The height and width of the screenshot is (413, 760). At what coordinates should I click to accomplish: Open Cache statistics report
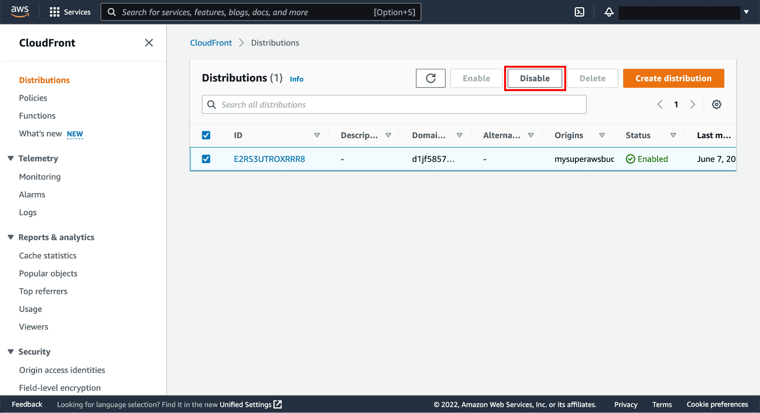[47, 256]
